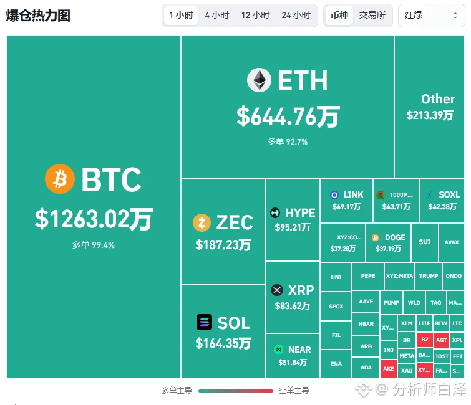Select the 12 小时 tab
This screenshot has height=405, width=471.
256,16
